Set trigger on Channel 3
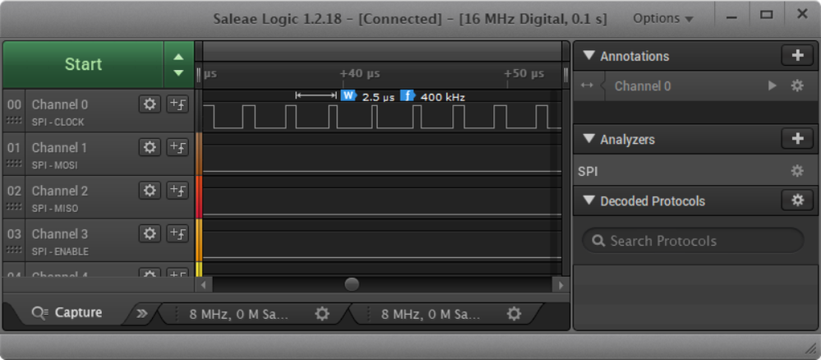 point(178,233)
